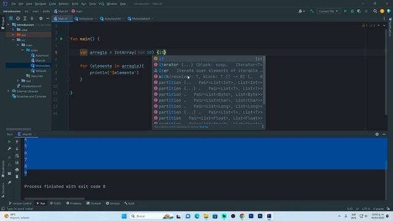Collapse the main folder in tree
The height and width of the screenshot is (221, 393).
[x=18, y=45]
